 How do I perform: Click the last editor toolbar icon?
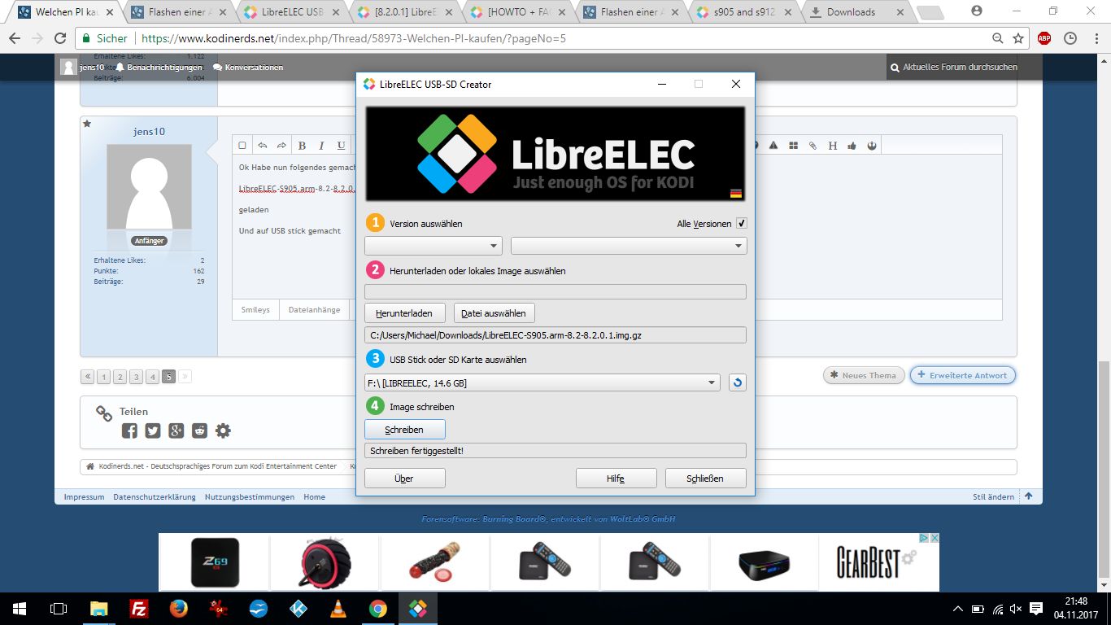(872, 146)
